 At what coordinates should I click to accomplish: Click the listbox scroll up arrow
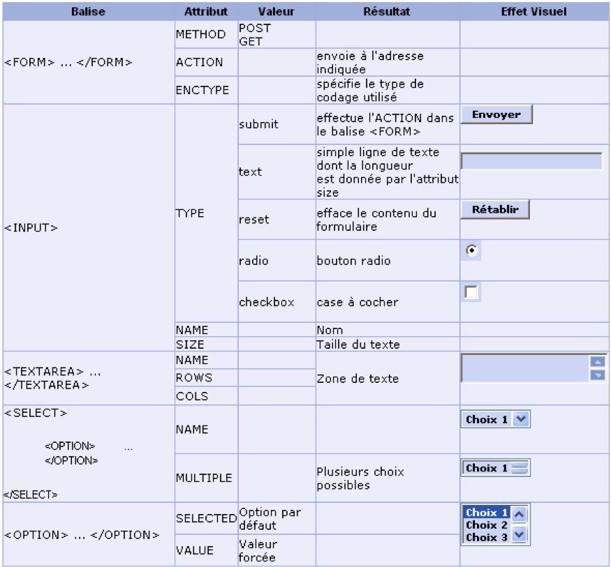tap(519, 515)
